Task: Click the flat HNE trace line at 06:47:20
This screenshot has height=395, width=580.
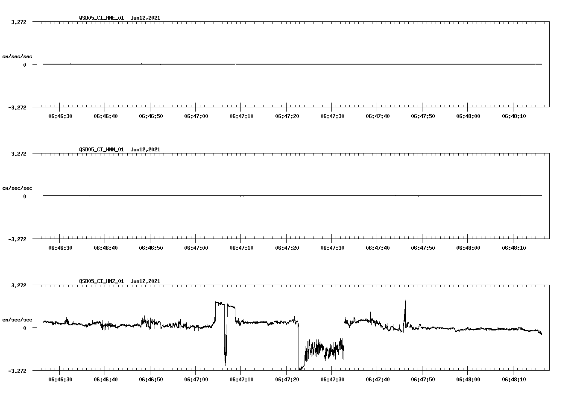Action: coord(287,64)
